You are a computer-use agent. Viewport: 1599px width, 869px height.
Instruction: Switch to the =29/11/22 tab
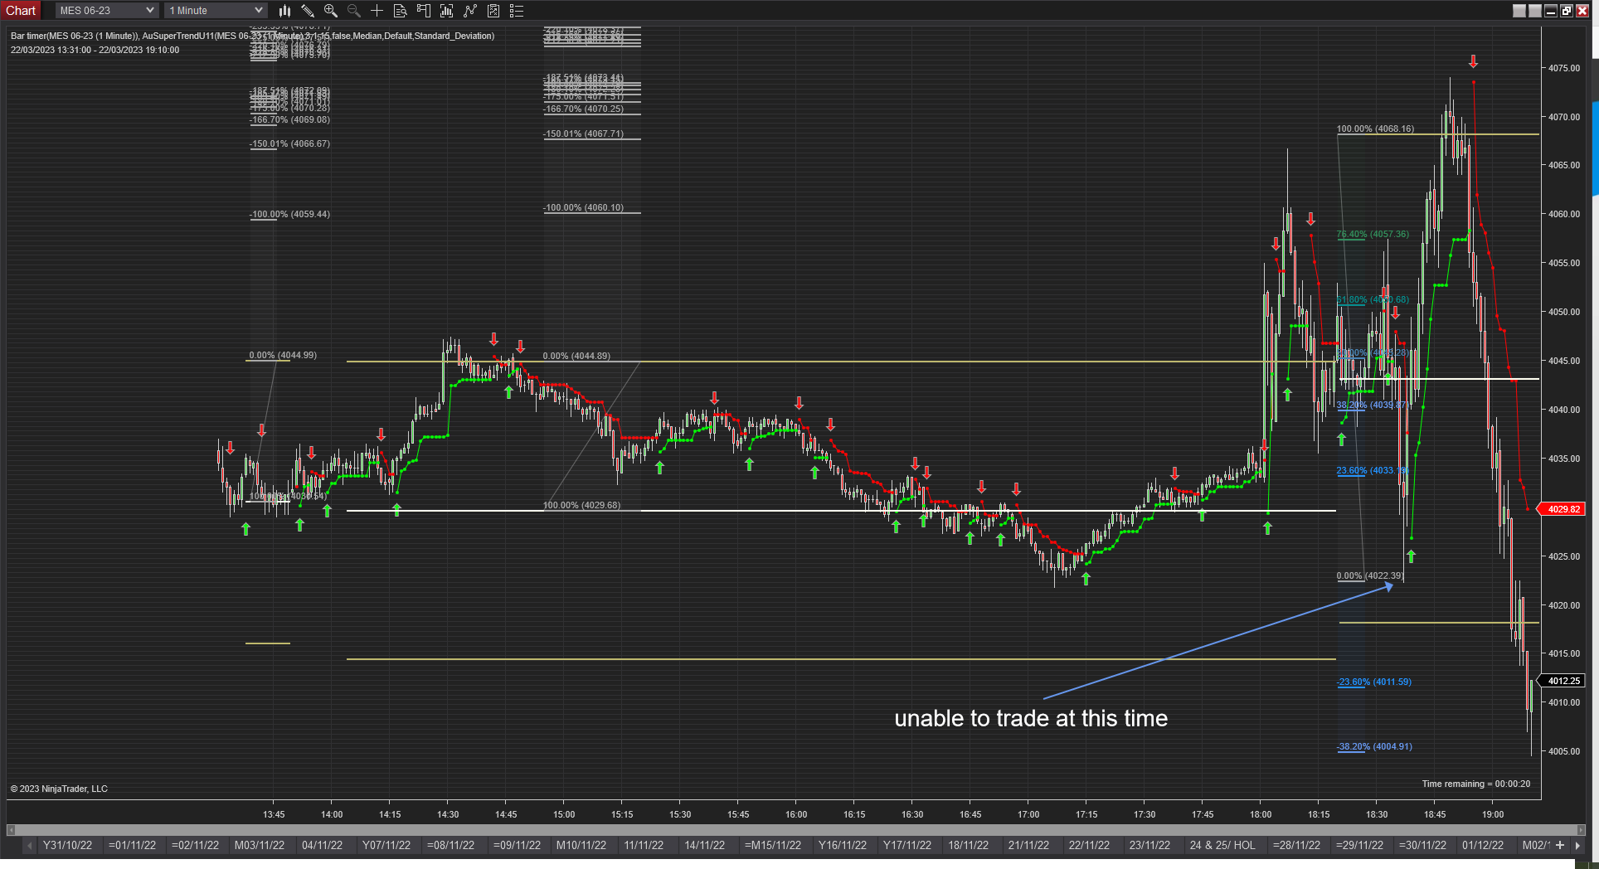1360,846
